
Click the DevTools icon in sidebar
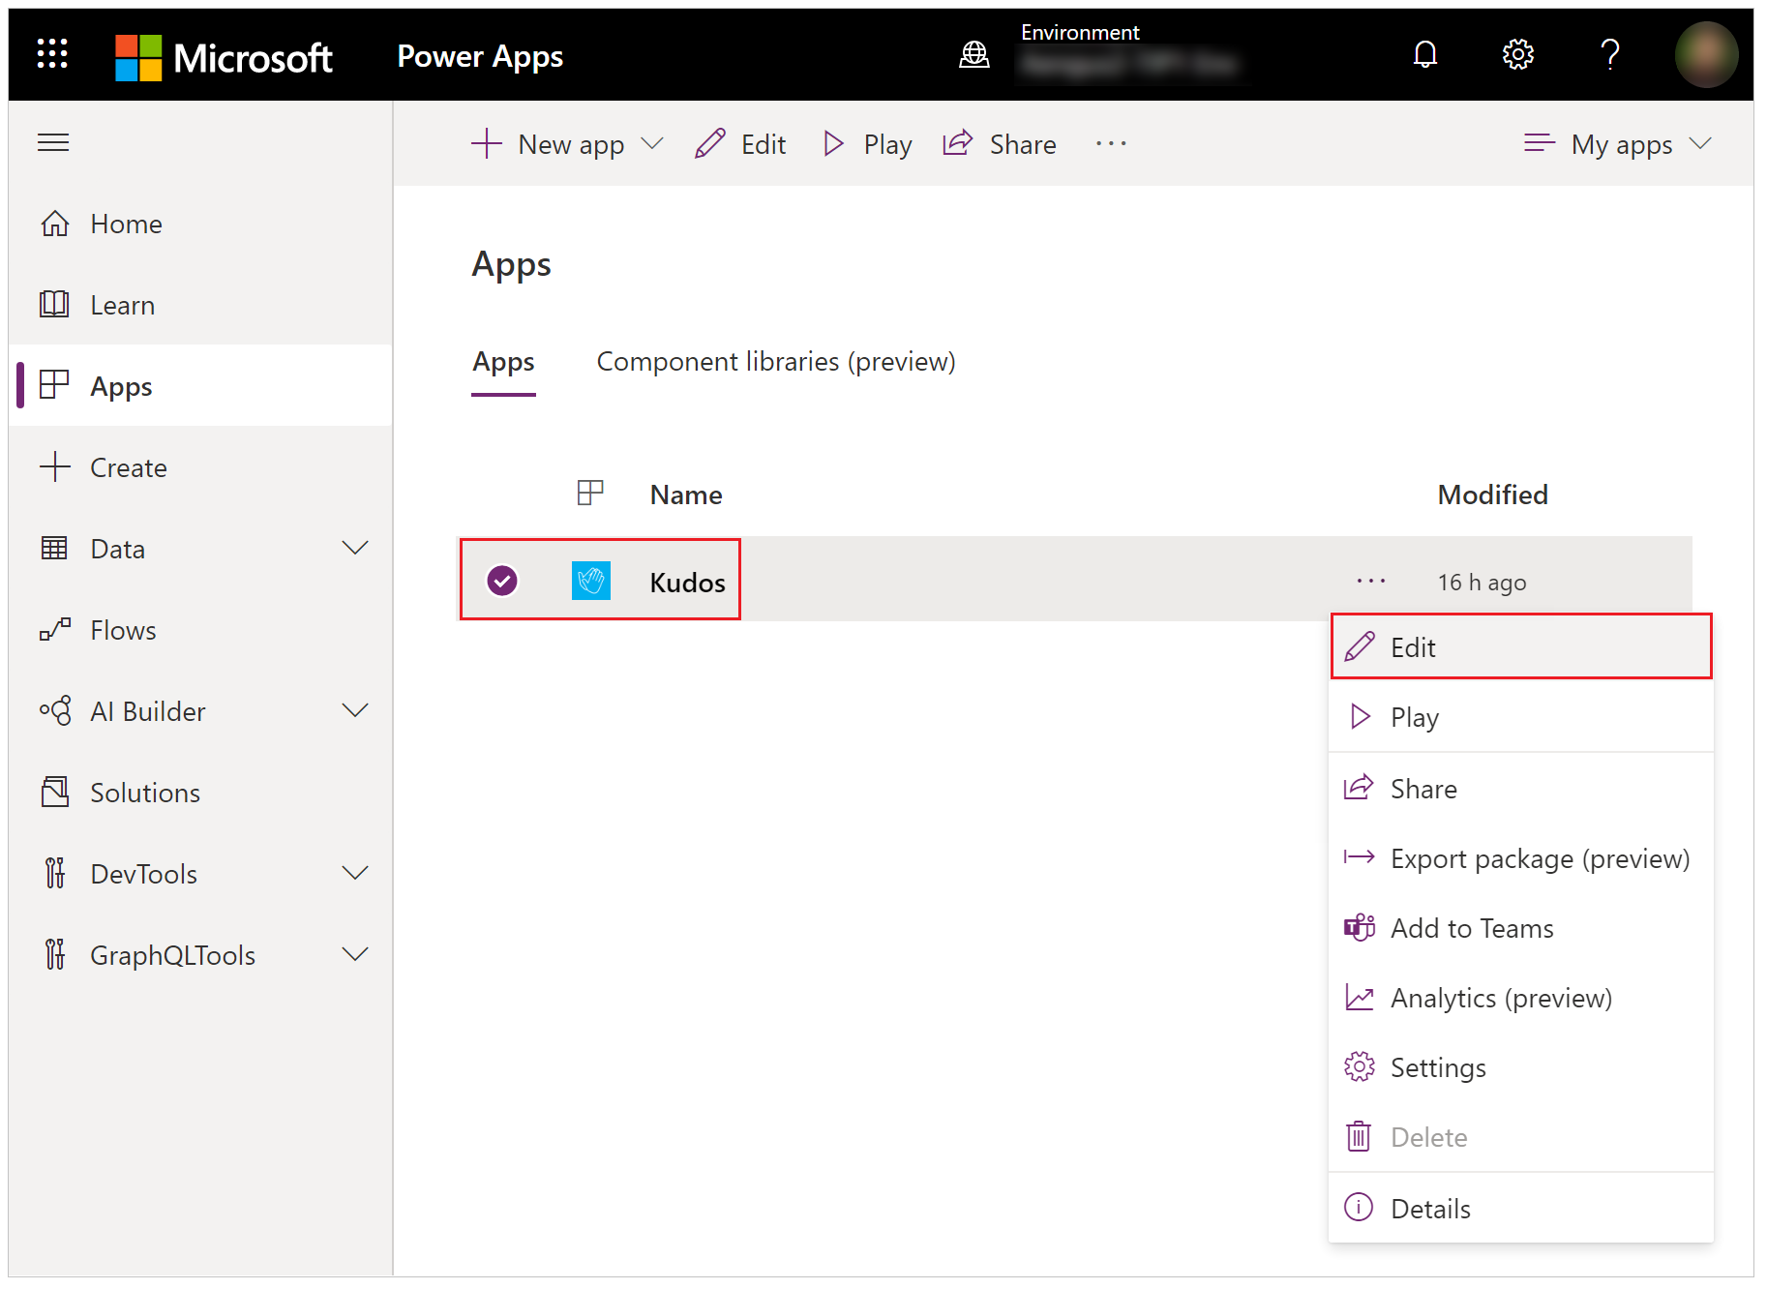pos(54,874)
